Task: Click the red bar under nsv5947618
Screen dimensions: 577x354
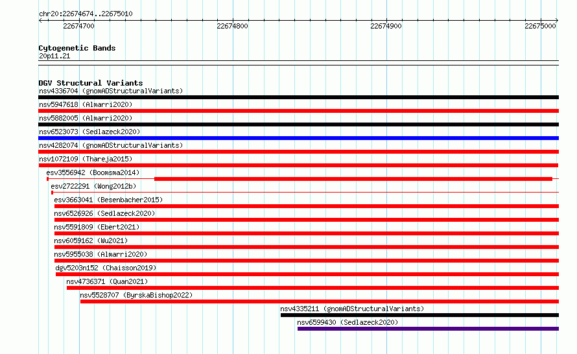Action: pos(298,111)
